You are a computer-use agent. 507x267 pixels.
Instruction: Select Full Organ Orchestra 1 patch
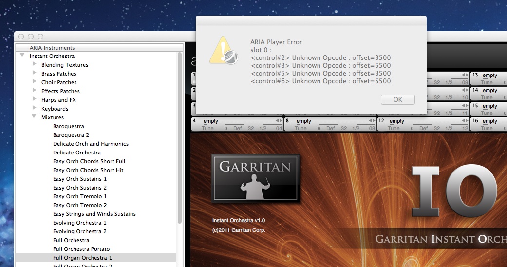click(x=82, y=258)
